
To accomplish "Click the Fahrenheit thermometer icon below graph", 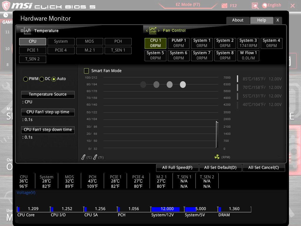I will coord(95,157).
